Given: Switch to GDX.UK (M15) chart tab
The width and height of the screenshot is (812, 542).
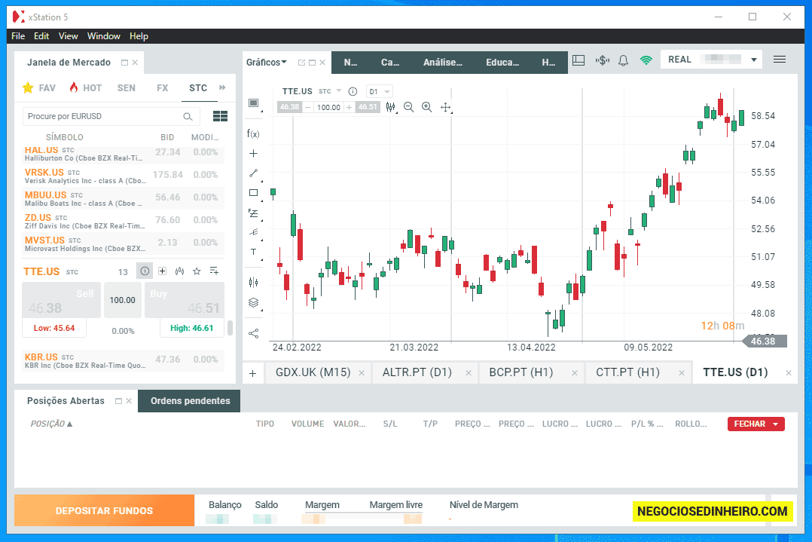Looking at the screenshot, I should 313,372.
